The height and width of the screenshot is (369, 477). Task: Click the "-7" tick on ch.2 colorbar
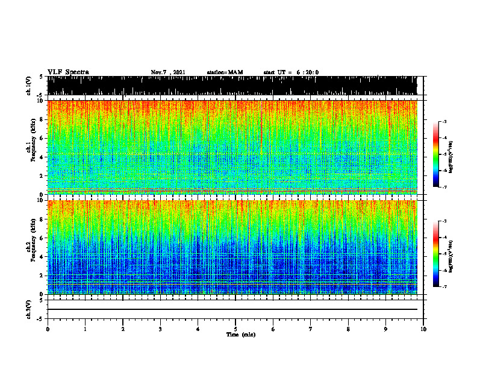[x=444, y=286]
